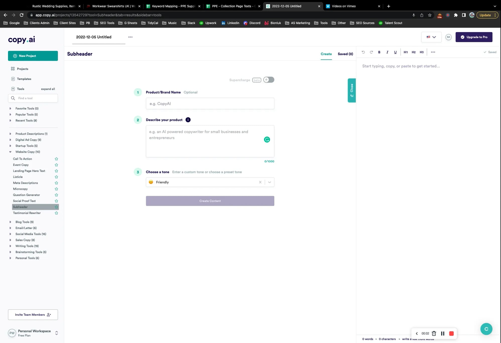Screen dimensions: 501x343
Task: Click the Product/Brand Name input field
Action: (210, 104)
